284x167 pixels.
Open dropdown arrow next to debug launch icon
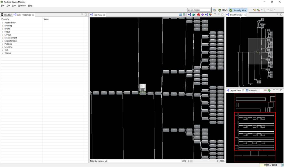(262, 10)
